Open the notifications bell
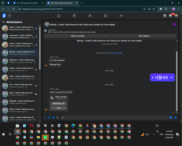Image resolution: width=182 pixels, height=146 pixels. coord(170,16)
